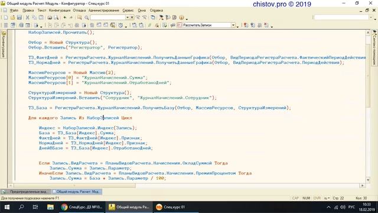Click the vertical scrollbar down arrow
The image size is (378, 213).
pos(368,180)
